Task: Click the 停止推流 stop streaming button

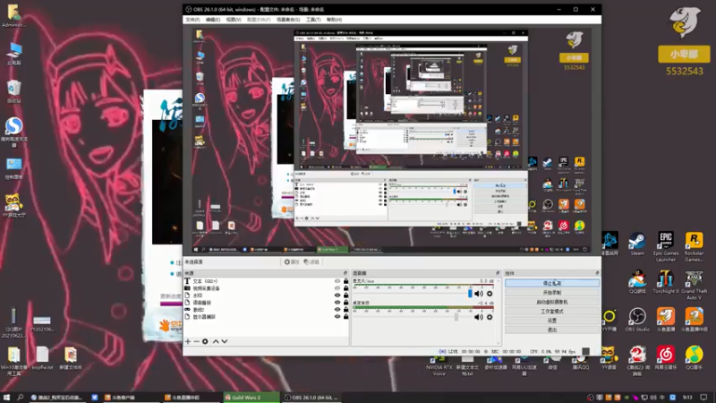Action: [x=552, y=283]
